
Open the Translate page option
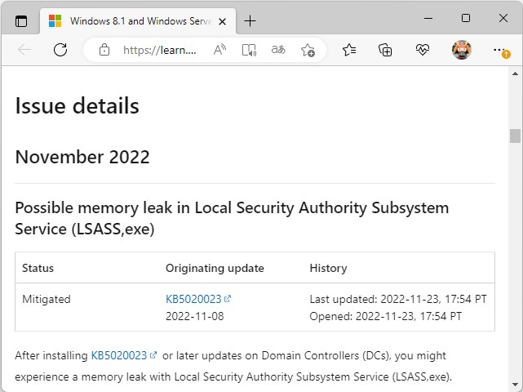pos(278,50)
